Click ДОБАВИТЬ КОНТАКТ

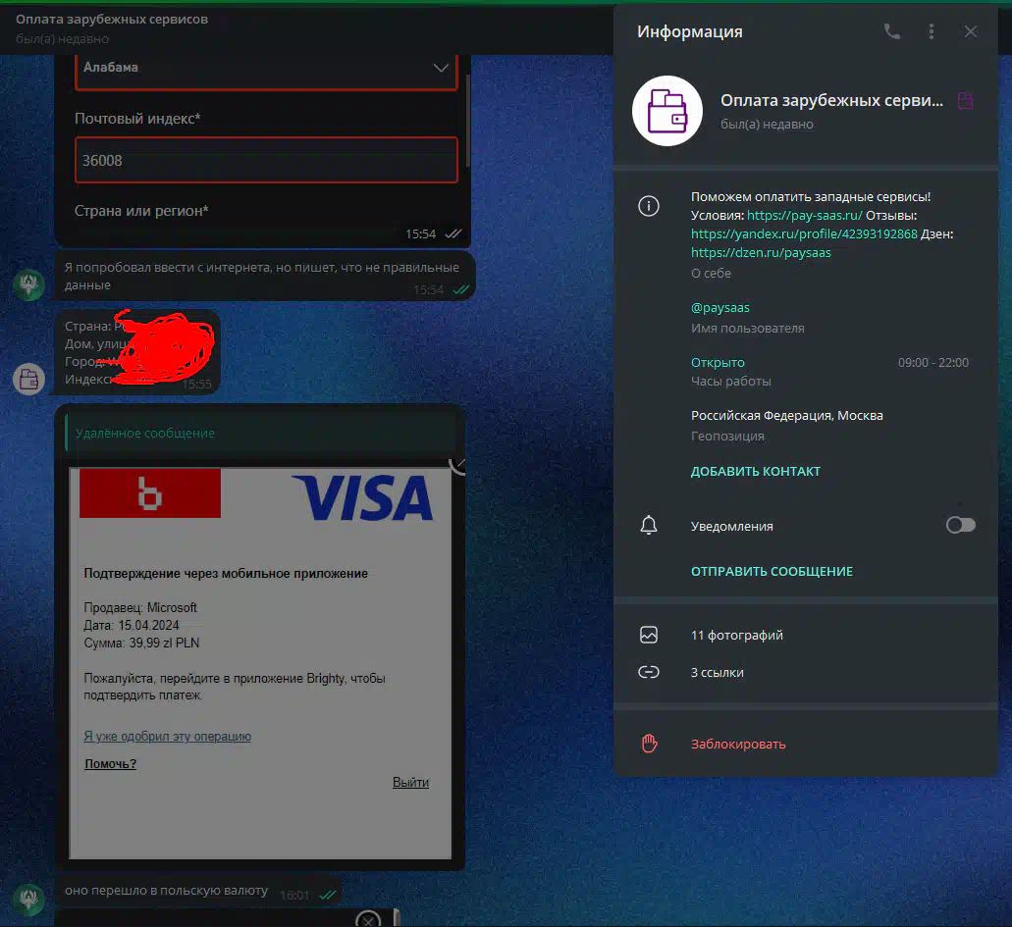click(x=756, y=472)
